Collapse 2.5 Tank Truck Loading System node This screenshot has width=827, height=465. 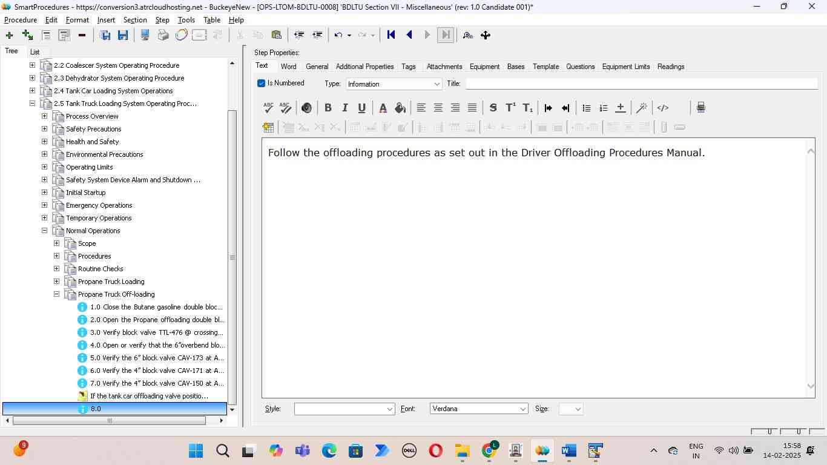pyautogui.click(x=32, y=104)
